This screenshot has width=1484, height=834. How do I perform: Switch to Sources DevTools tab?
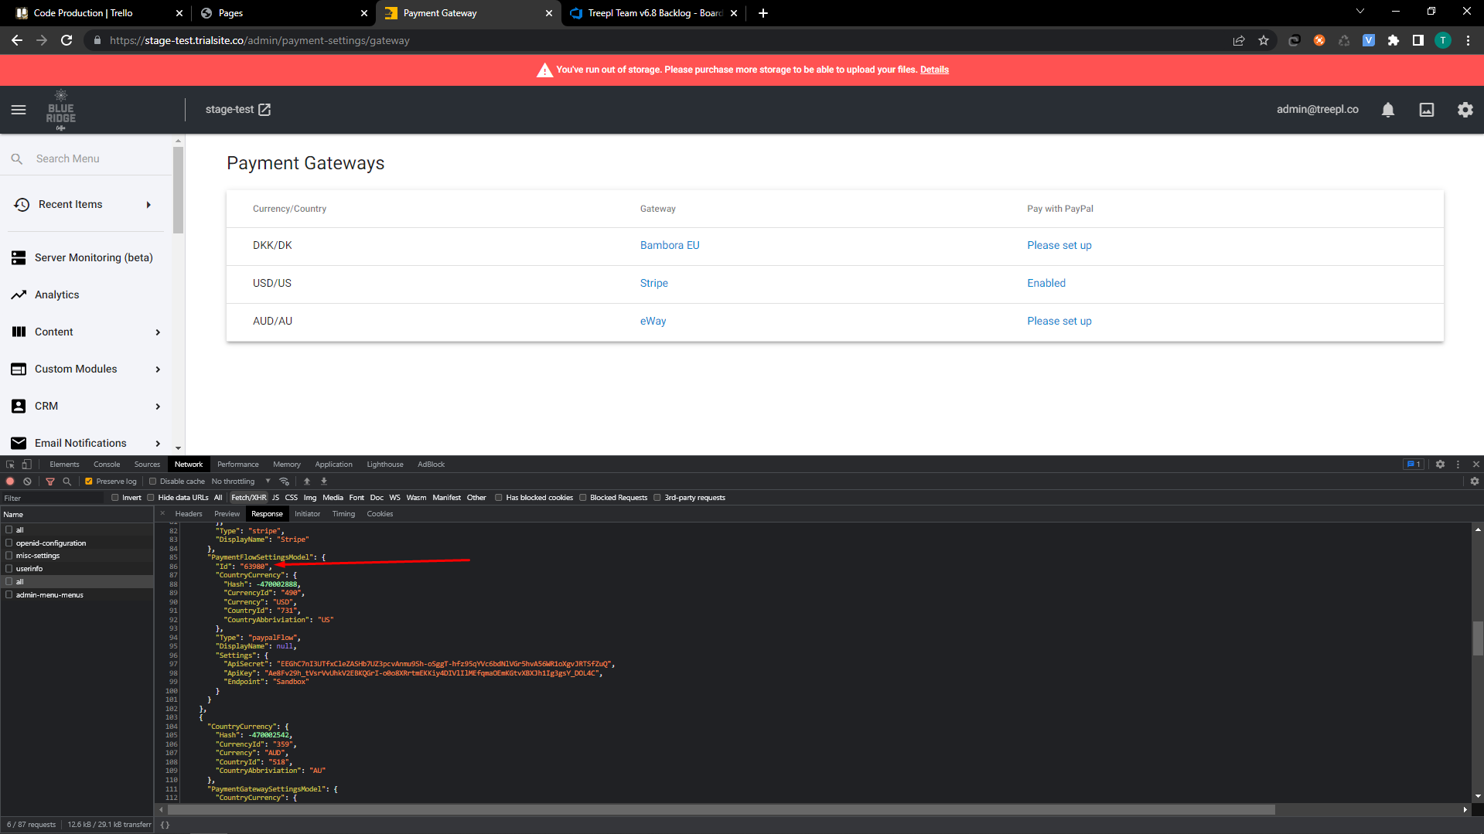(x=147, y=465)
